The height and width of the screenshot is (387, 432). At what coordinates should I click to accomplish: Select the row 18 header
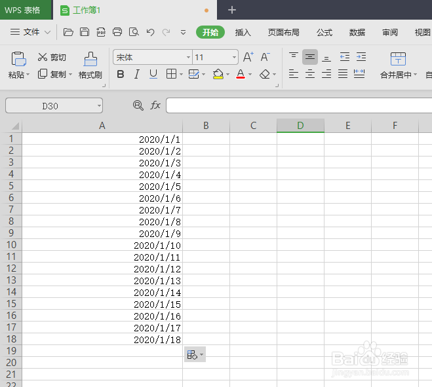[x=11, y=339]
